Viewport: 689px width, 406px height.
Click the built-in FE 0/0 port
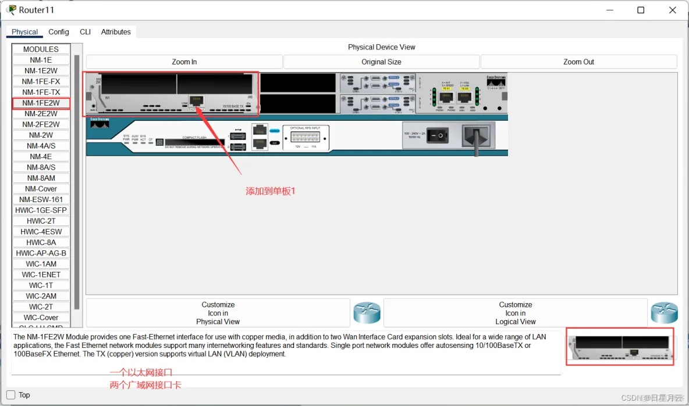click(x=465, y=98)
